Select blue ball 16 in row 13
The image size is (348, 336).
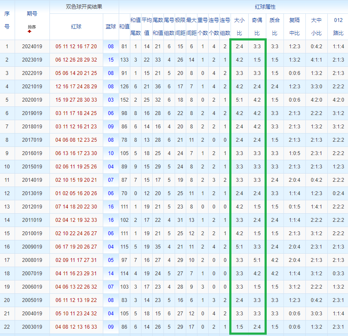tap(111, 207)
